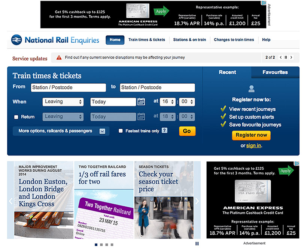Image resolution: width=307 pixels, height=250 pixels.
Task: Open the return hour dropdown showing 18
Action: pos(168,117)
